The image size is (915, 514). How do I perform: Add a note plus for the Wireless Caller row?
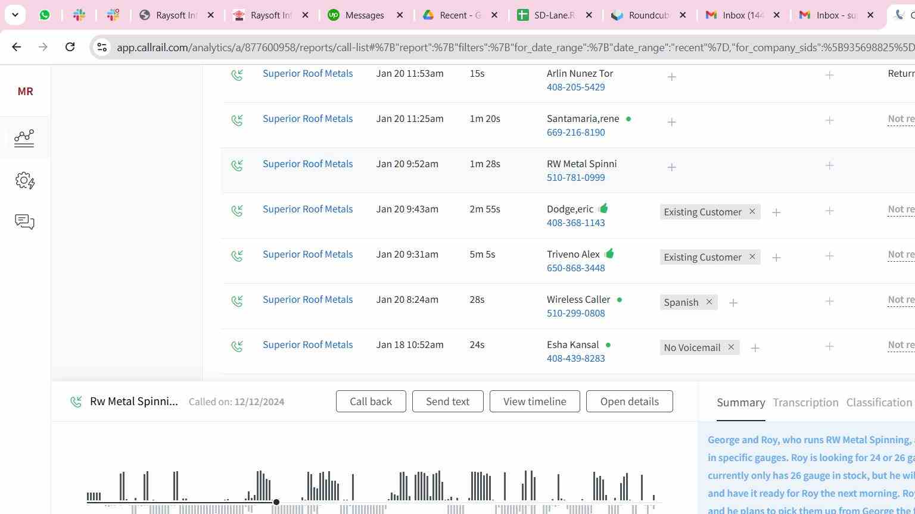pos(829,302)
